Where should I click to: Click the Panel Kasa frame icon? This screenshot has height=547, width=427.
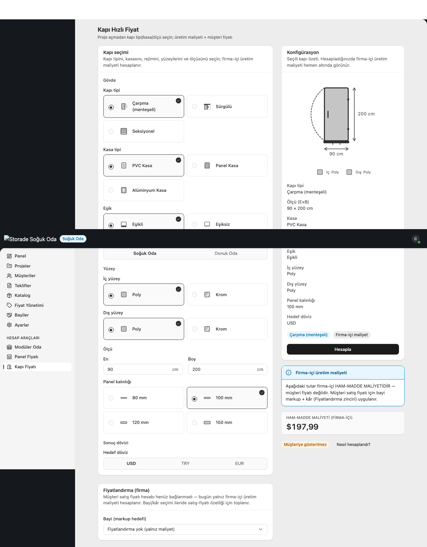(207, 165)
